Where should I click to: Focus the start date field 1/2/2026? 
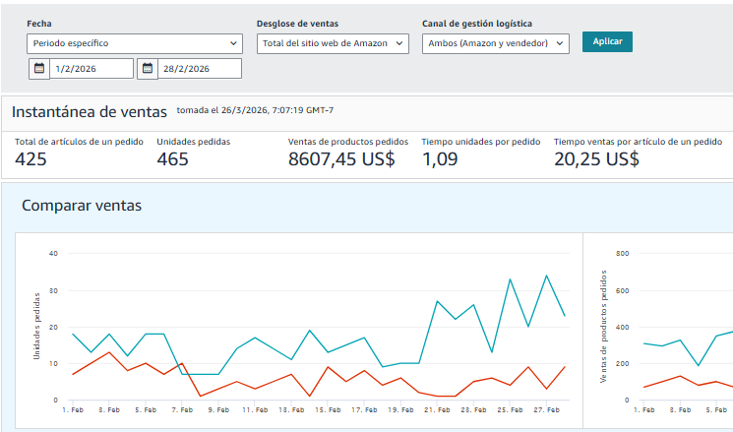[91, 69]
